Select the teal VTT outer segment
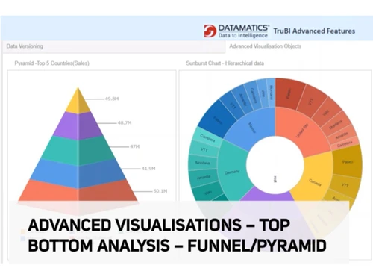The width and height of the screenshot is (373, 280). point(204,149)
